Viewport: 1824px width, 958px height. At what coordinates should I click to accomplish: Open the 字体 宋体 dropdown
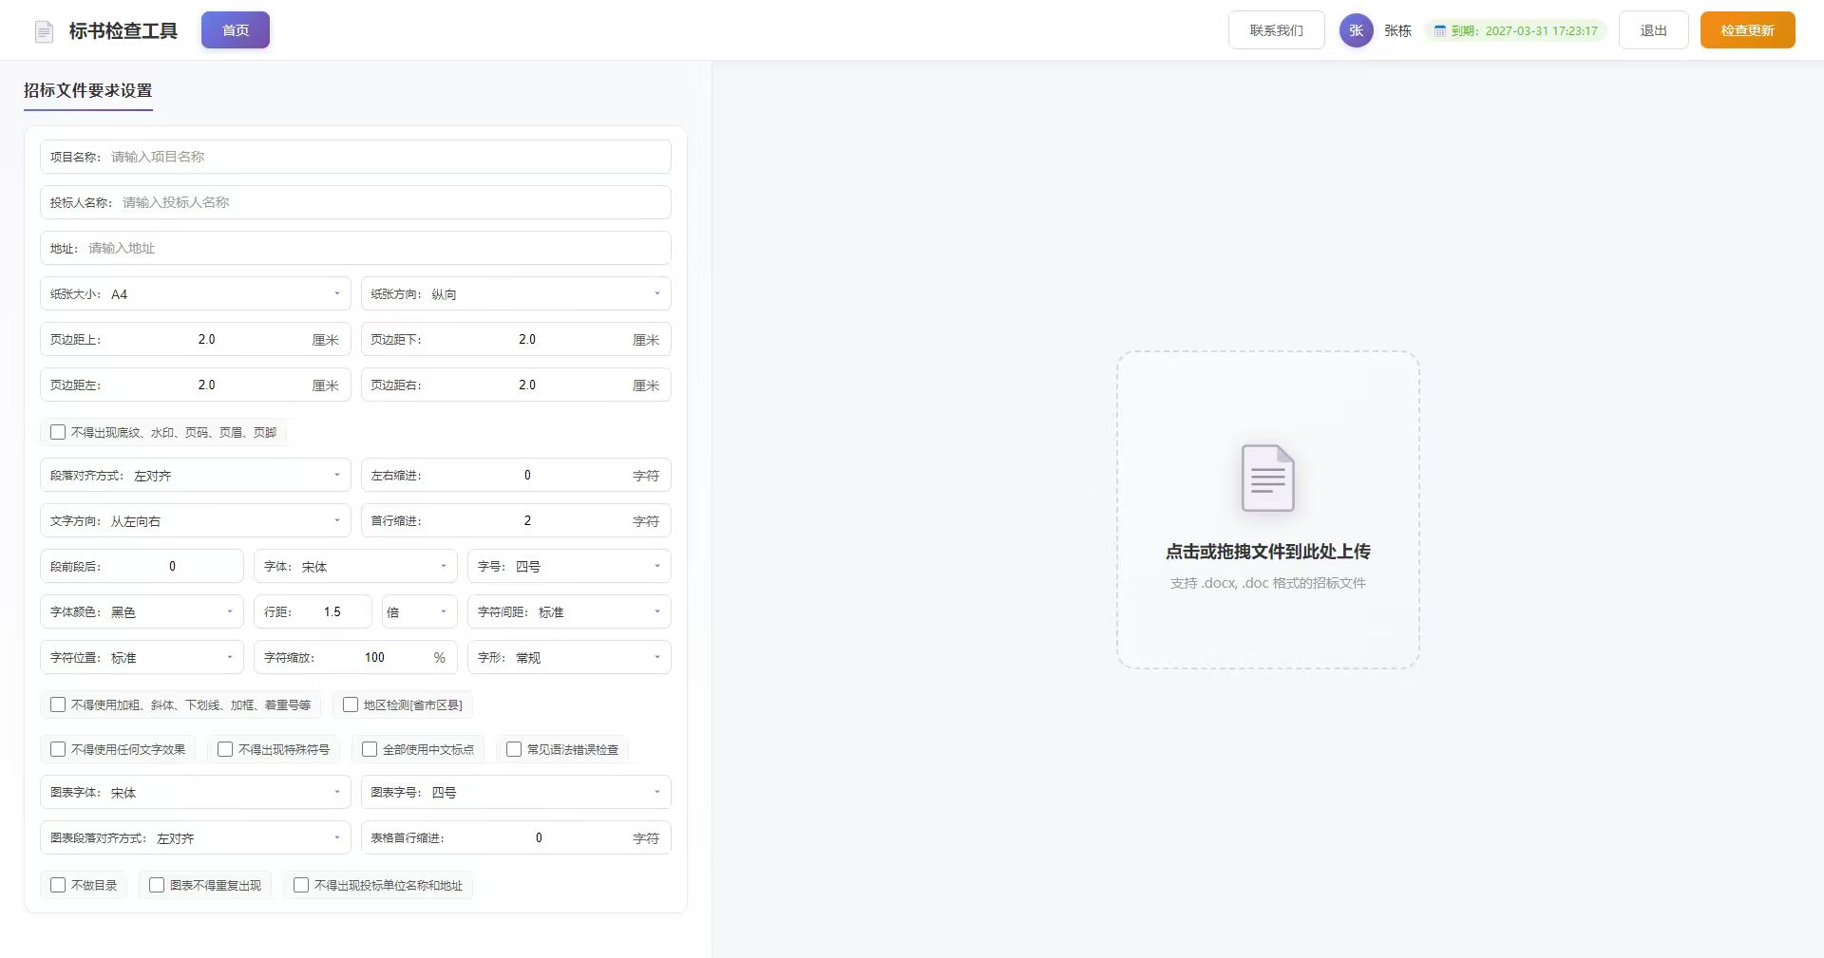[355, 566]
